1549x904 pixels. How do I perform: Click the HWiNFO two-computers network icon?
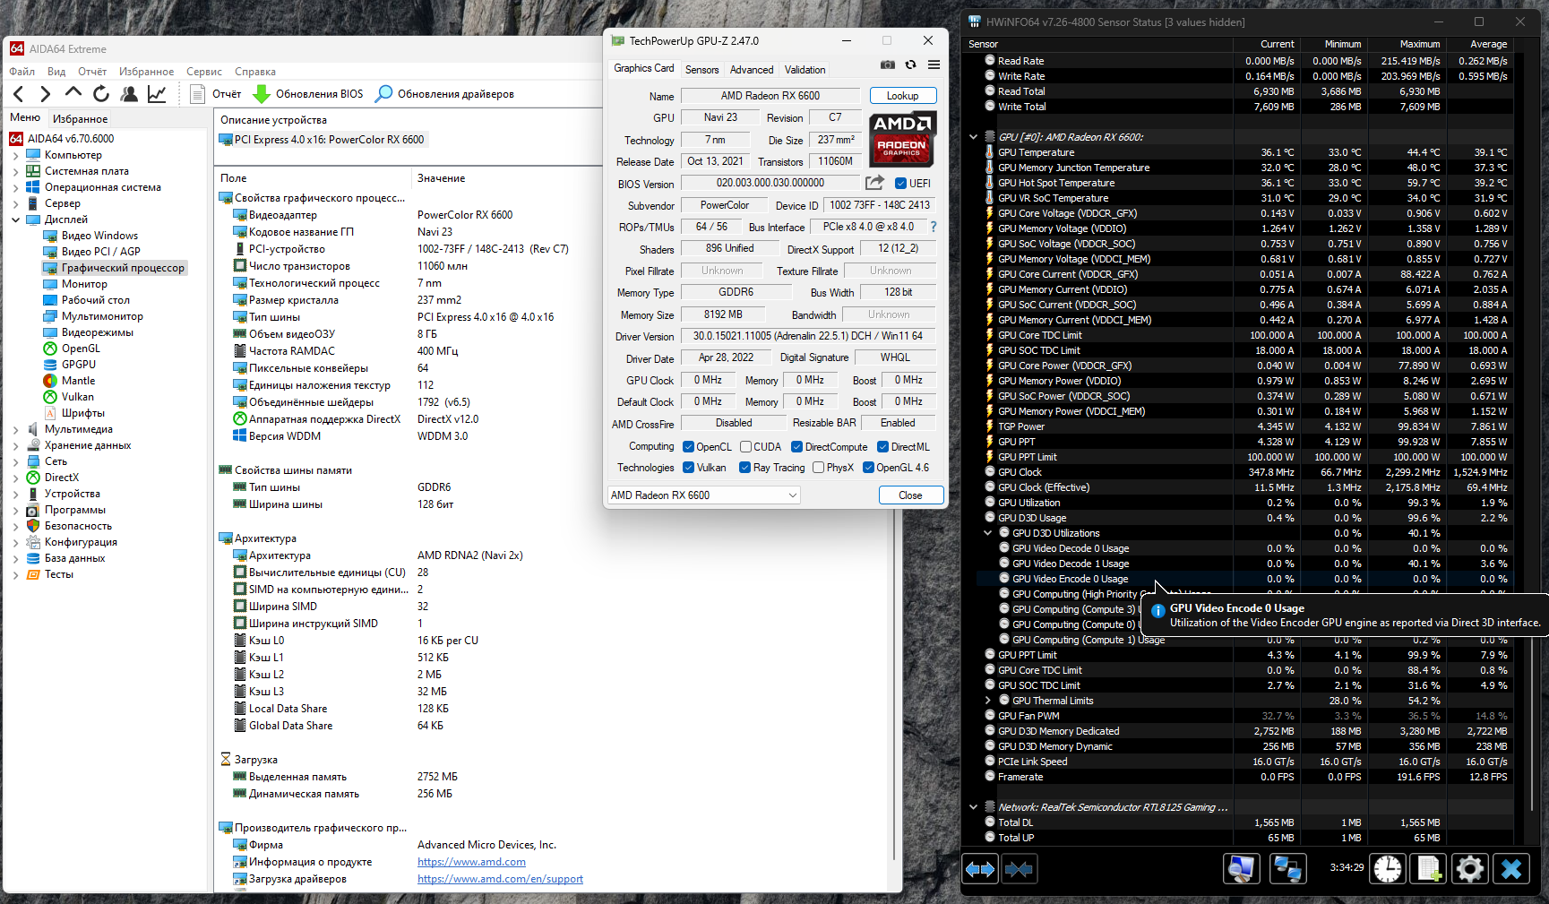1288,868
